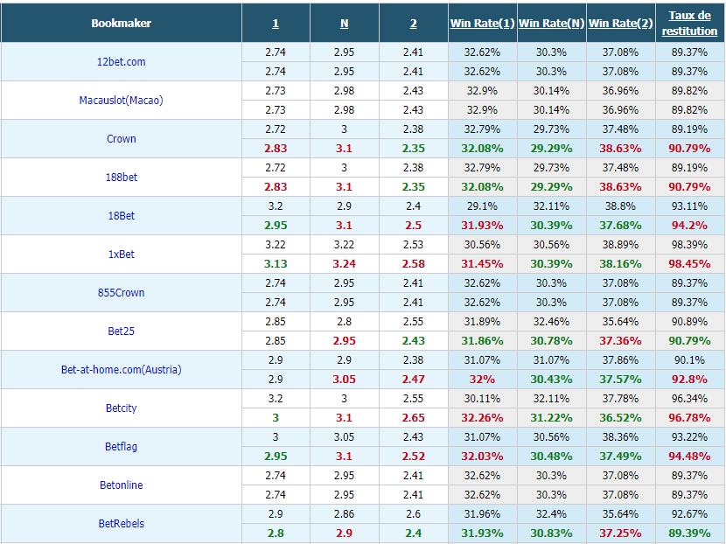Screen dimensions: 726x544
Task: Sort by the N column header
Action: point(344,23)
